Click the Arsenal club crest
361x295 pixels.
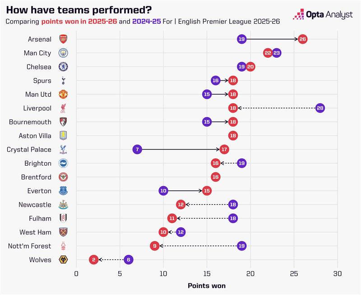[63, 39]
